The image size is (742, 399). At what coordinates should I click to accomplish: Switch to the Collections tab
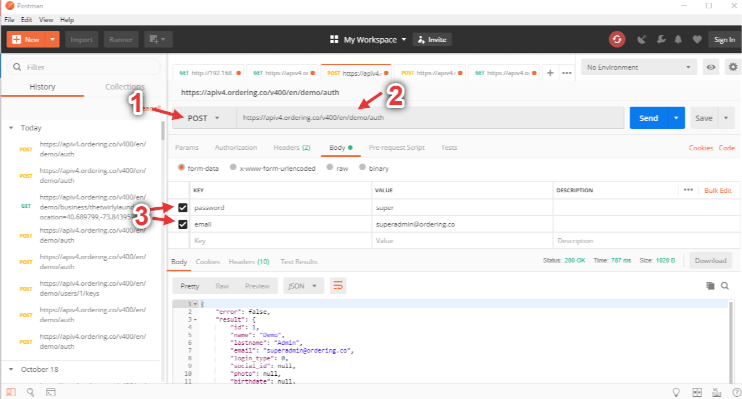pyautogui.click(x=125, y=87)
